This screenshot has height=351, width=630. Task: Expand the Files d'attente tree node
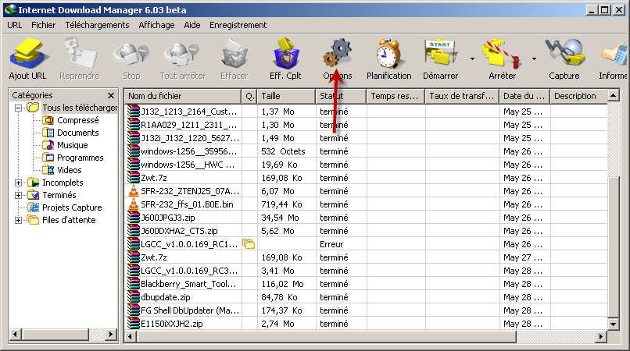pos(18,220)
